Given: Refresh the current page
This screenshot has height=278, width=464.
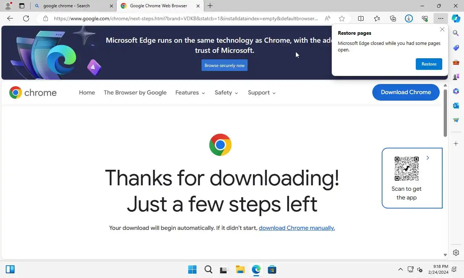Looking at the screenshot, I should (x=26, y=18).
